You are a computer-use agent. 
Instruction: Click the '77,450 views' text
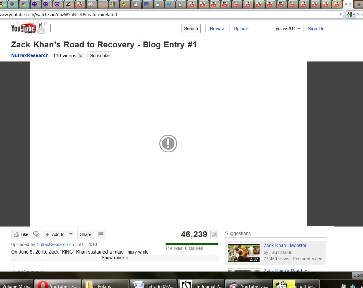276,259
